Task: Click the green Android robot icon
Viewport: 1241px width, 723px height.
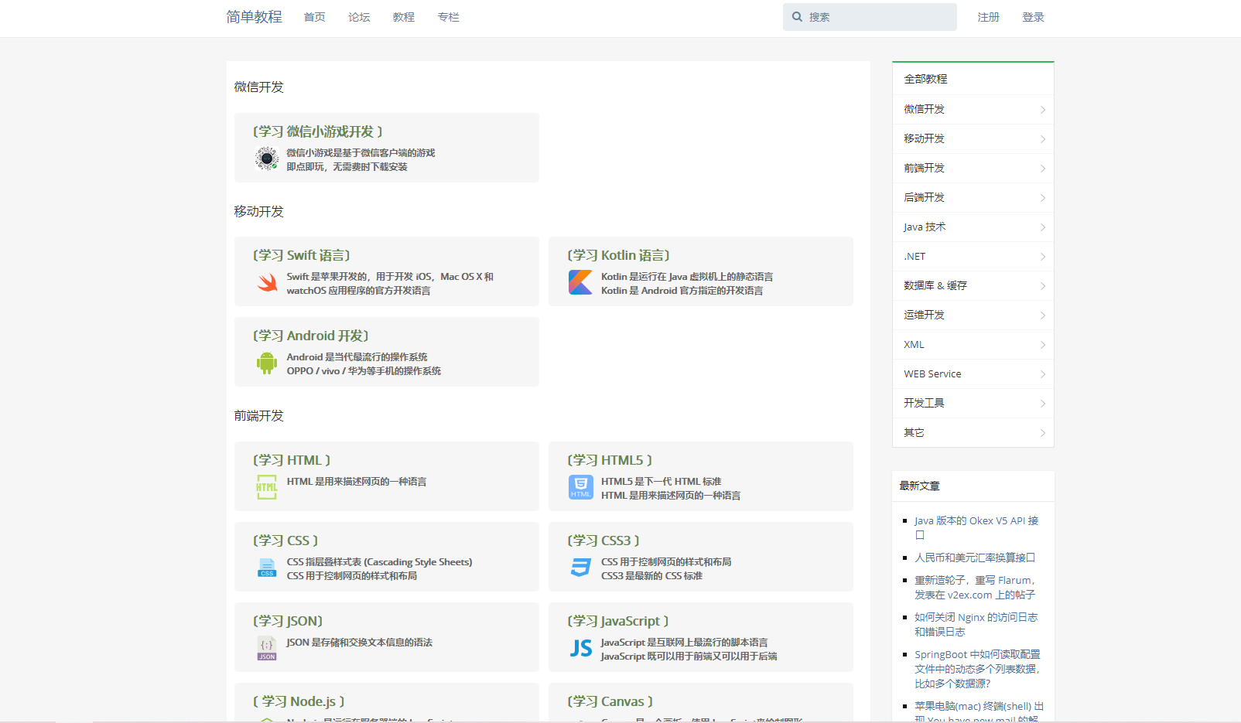Action: point(267,363)
